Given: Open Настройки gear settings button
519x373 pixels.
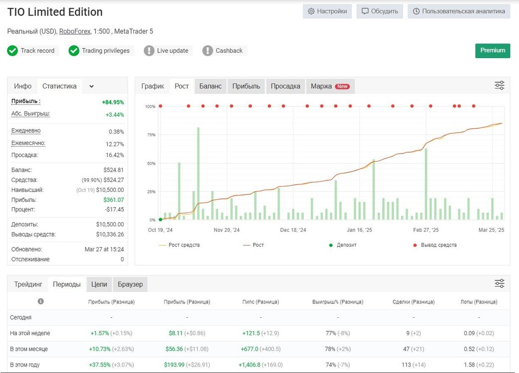Looking at the screenshot, I should [327, 11].
